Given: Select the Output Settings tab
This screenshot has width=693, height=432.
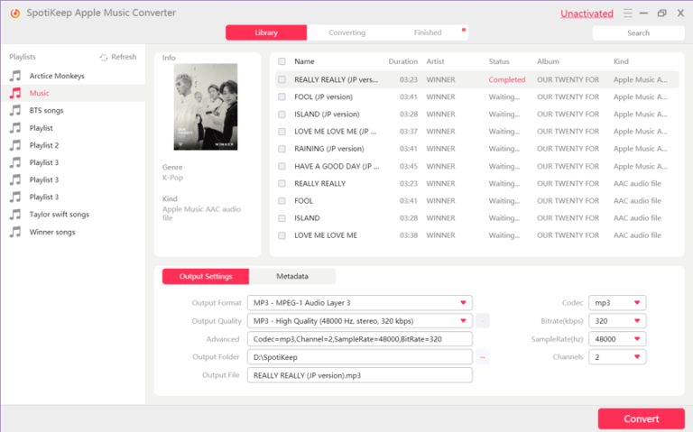Looking at the screenshot, I should tap(206, 276).
